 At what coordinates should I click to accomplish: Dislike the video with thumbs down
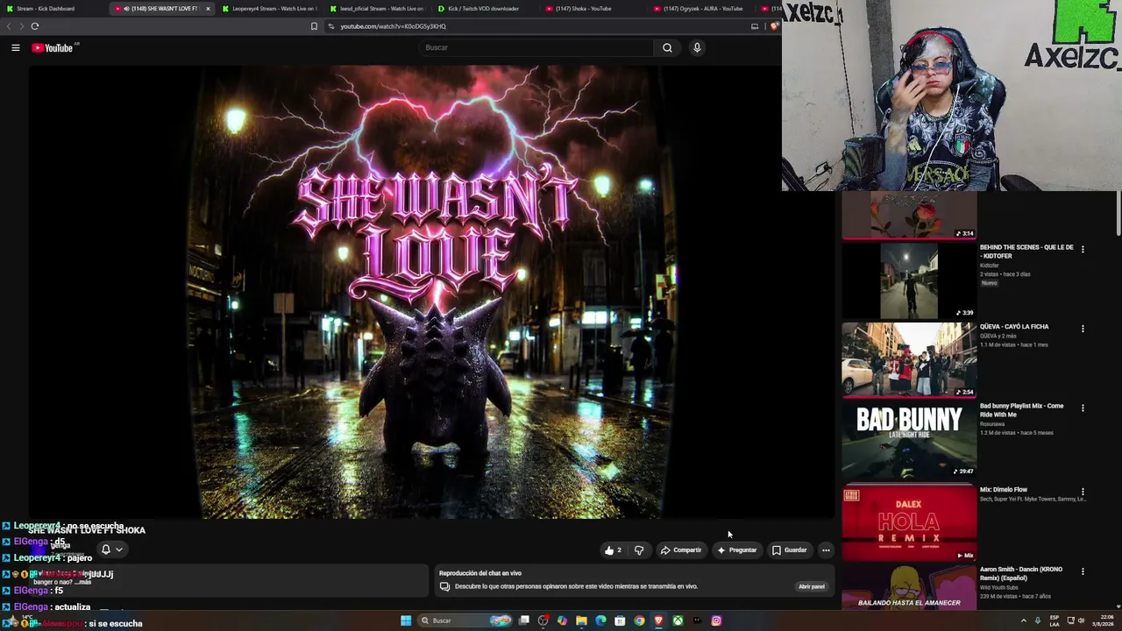tap(639, 550)
